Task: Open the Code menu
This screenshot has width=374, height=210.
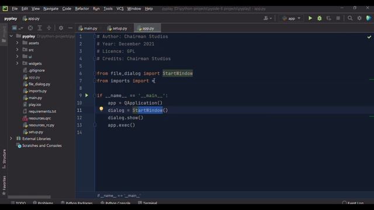Action: pos(67,9)
